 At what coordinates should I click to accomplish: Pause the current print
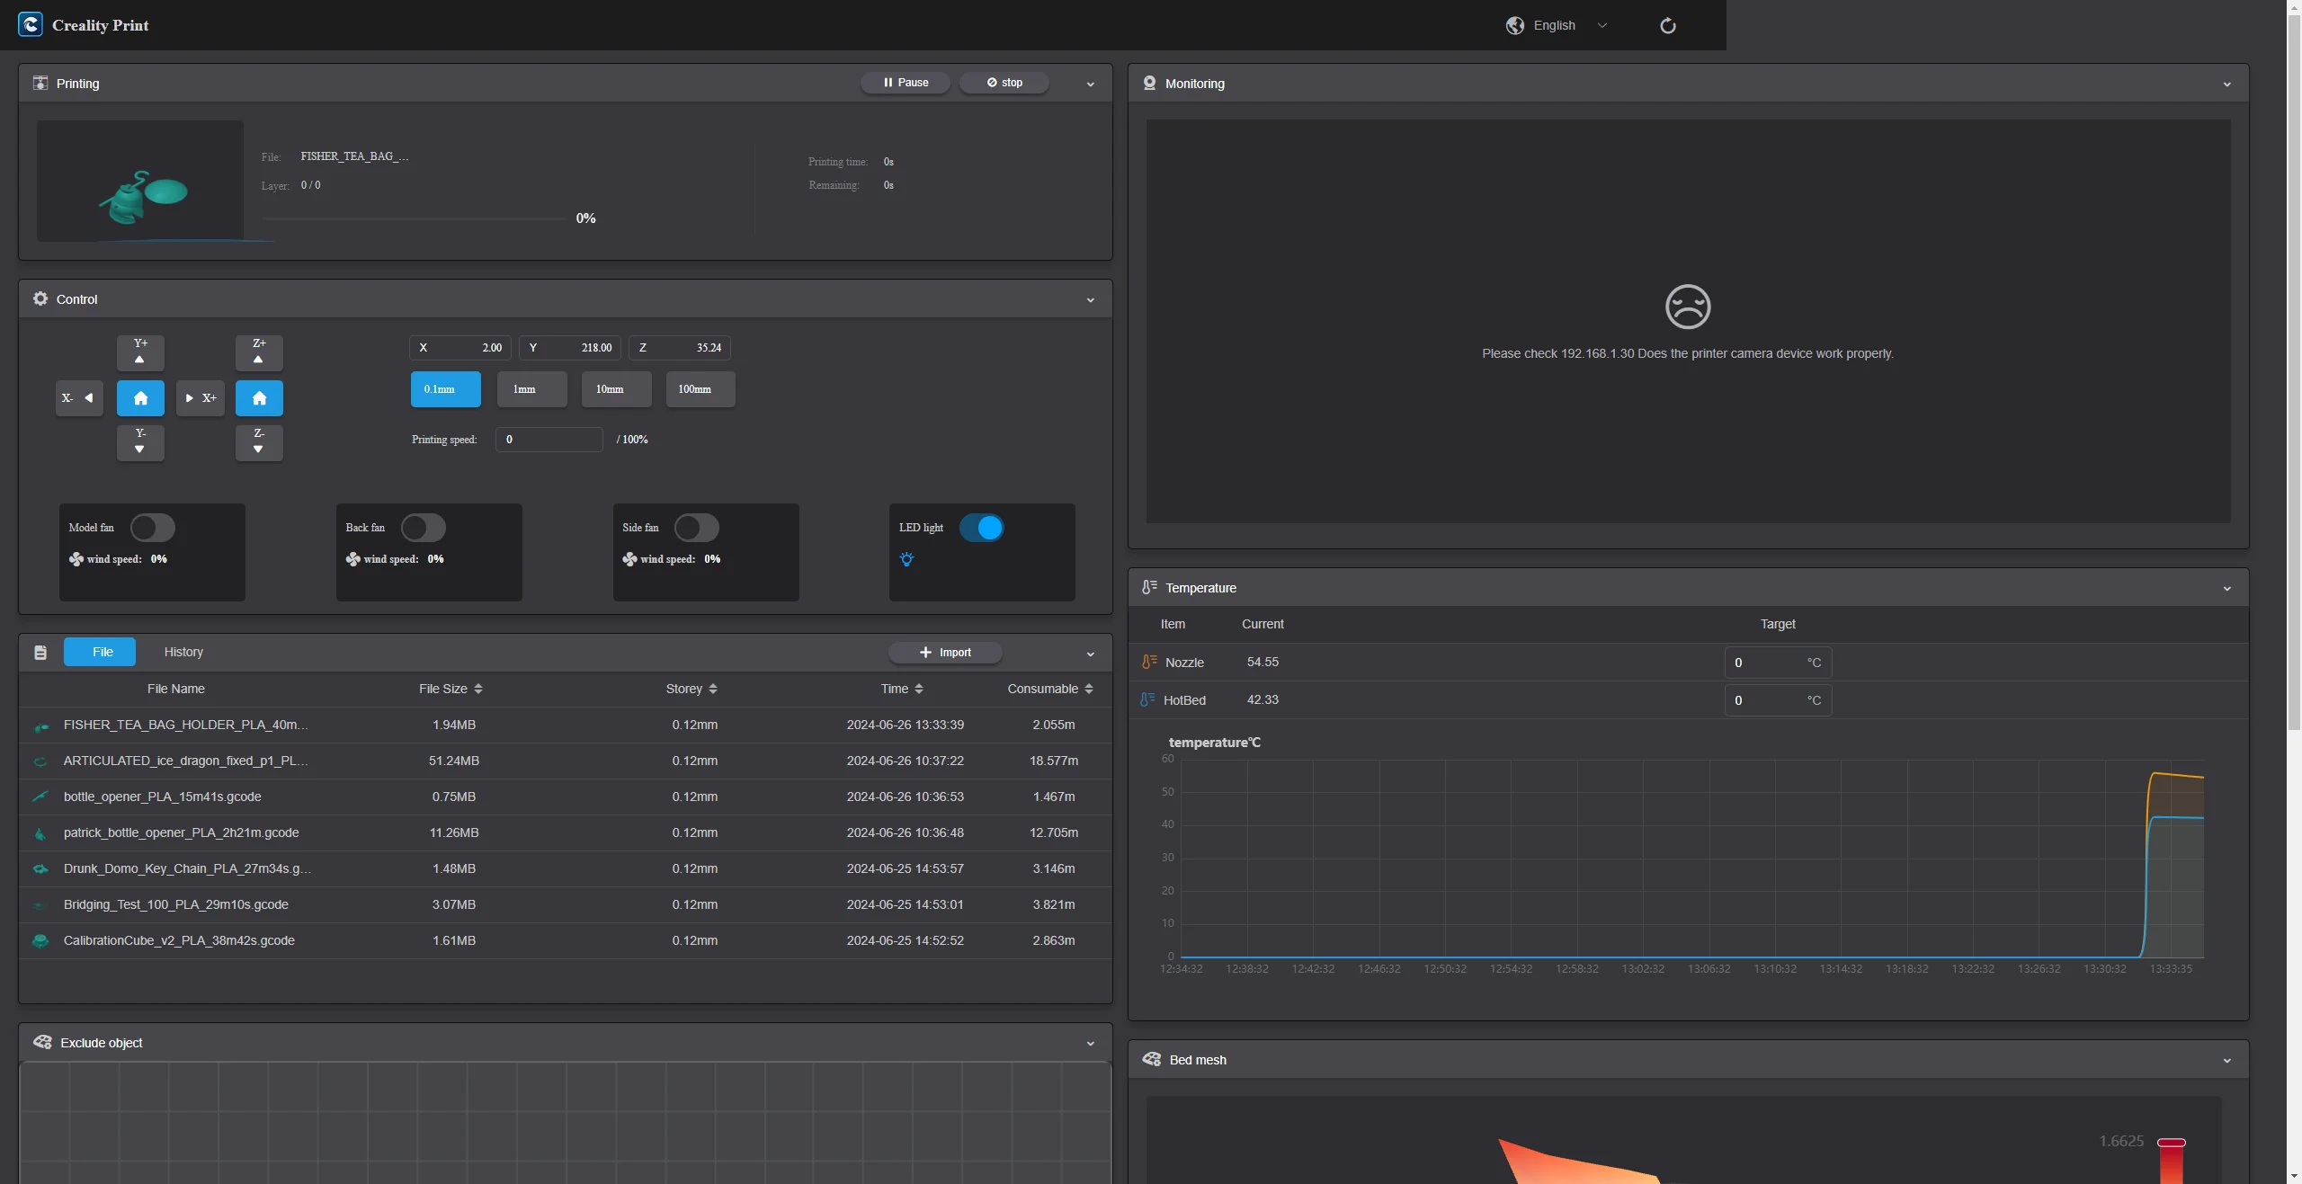point(905,83)
